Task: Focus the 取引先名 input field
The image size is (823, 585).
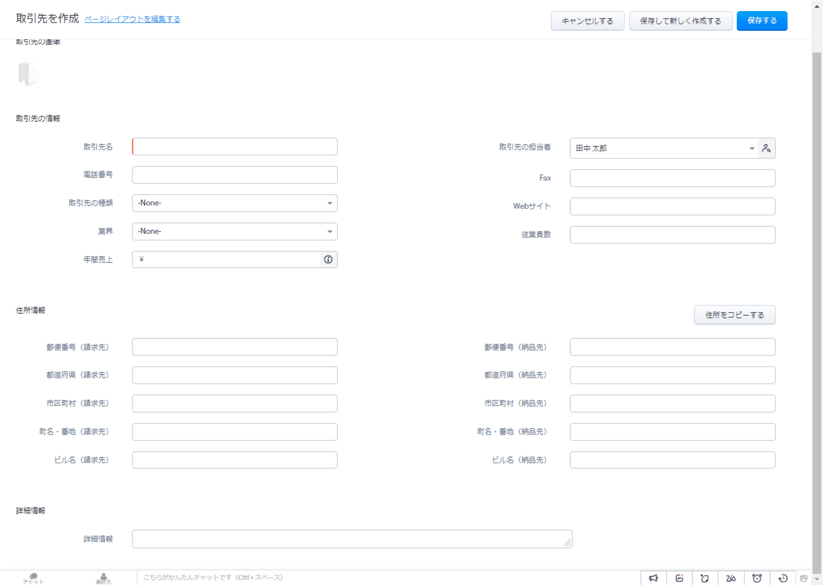Action: pos(234,147)
